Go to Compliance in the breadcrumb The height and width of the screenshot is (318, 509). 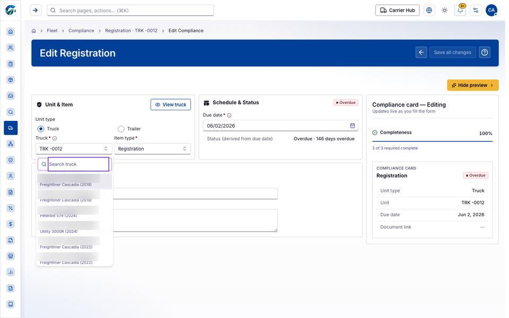81,31
